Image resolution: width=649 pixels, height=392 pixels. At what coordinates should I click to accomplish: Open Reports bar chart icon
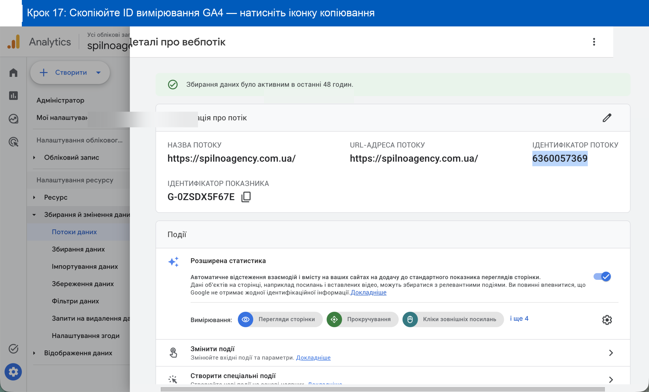click(x=13, y=95)
